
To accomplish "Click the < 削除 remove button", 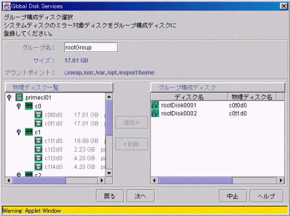I will point(131,144).
